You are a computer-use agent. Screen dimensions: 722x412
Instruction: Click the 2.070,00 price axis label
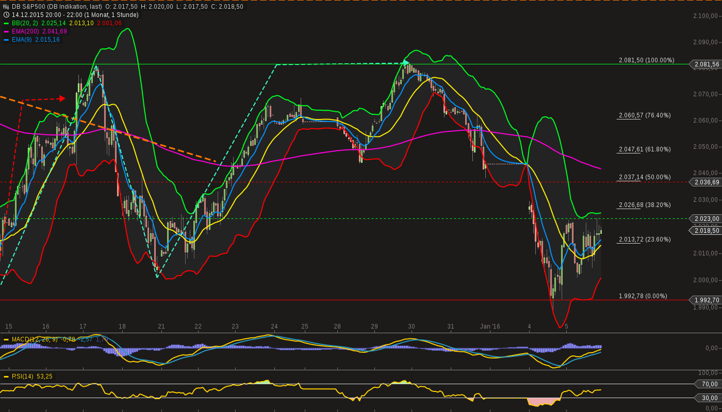coord(707,94)
